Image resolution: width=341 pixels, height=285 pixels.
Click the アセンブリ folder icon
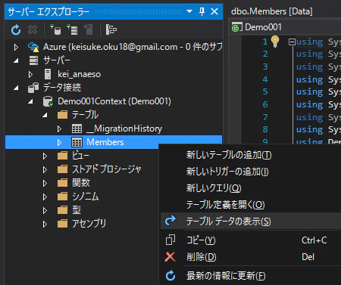(62, 224)
